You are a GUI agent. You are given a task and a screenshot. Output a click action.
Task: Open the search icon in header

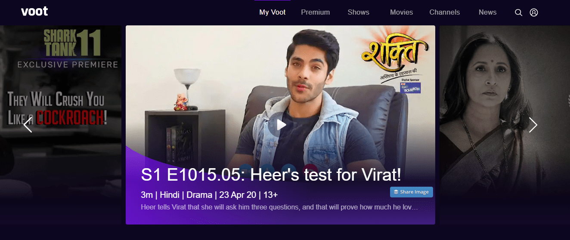pyautogui.click(x=518, y=12)
